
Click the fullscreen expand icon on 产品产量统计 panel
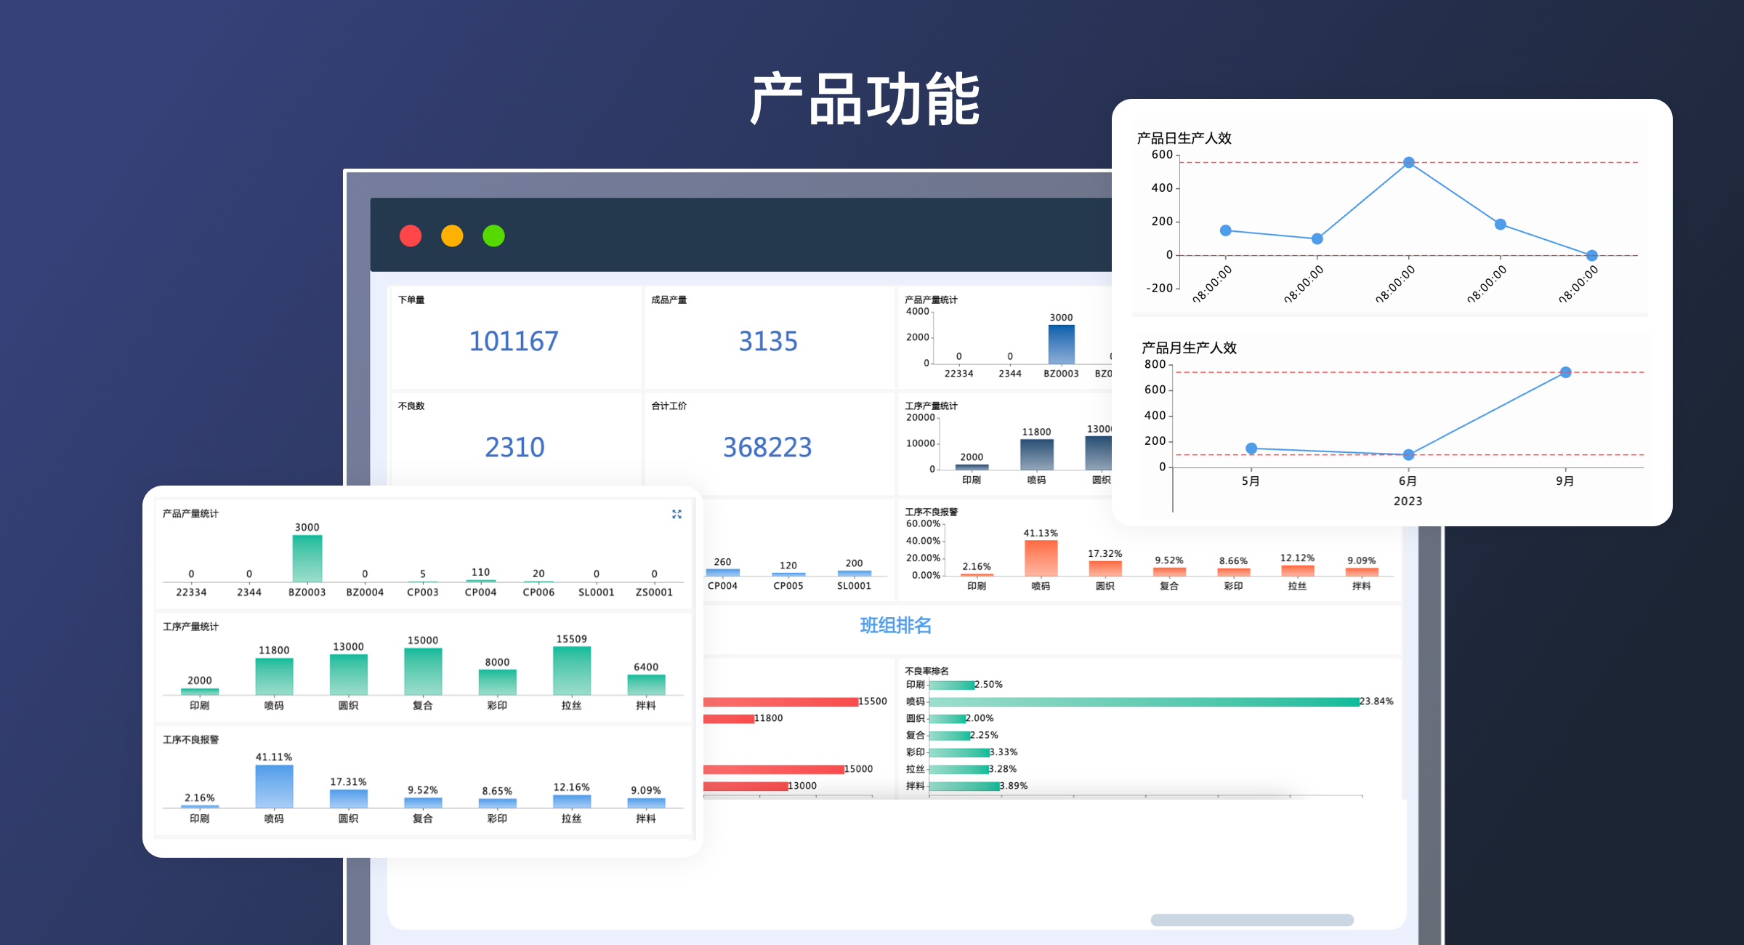[677, 514]
